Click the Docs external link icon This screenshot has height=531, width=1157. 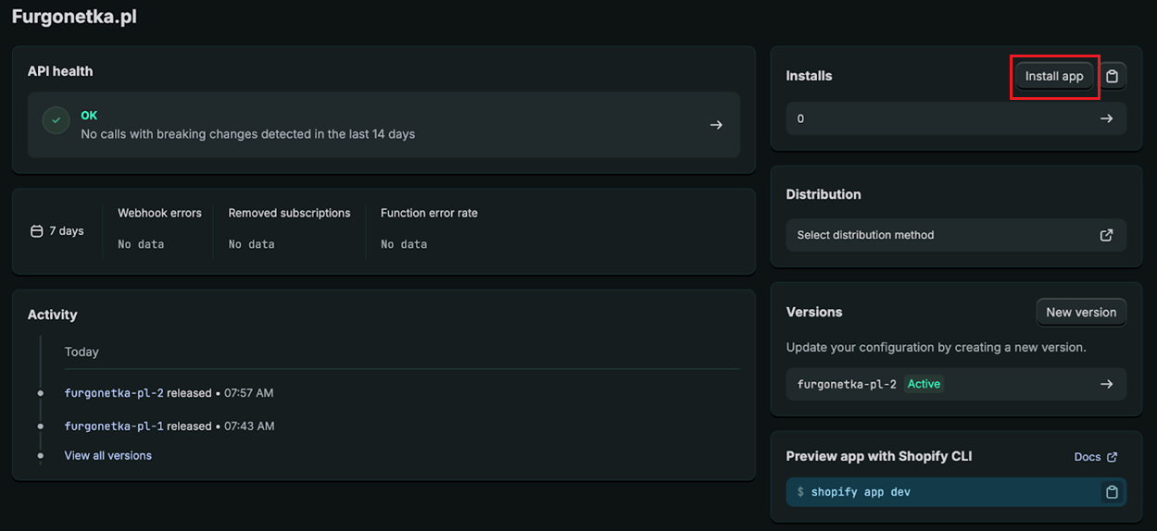[1113, 457]
